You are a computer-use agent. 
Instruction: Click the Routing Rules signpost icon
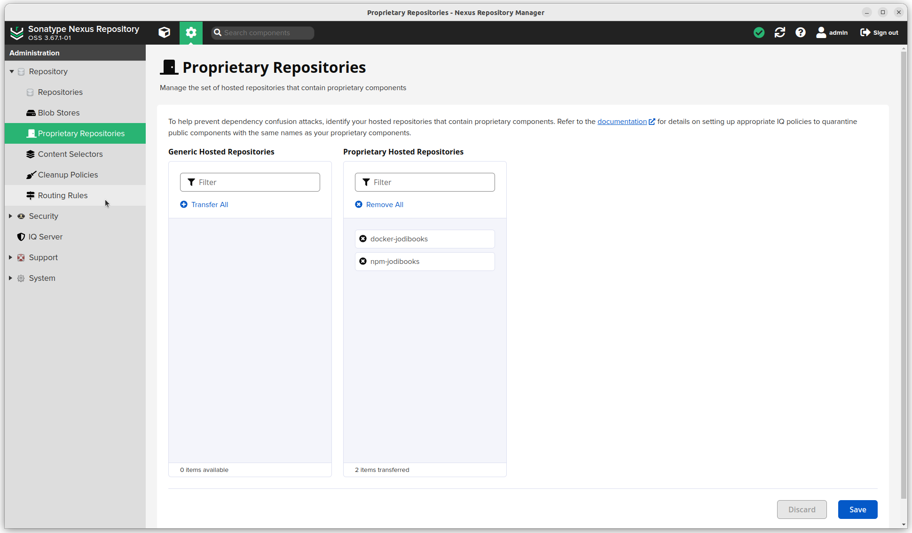(31, 195)
